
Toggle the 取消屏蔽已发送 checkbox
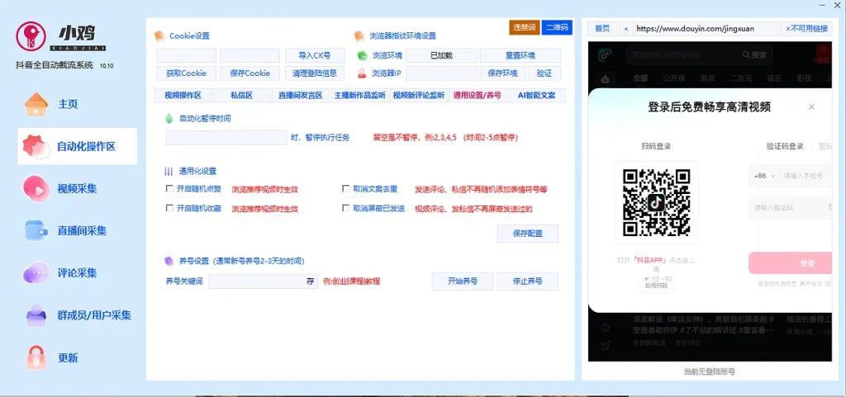coord(346,208)
